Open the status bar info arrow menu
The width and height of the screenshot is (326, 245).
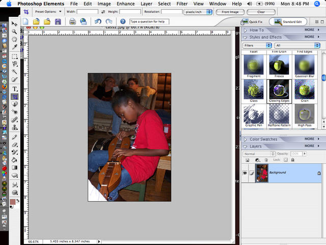pyautogui.click(x=99, y=241)
